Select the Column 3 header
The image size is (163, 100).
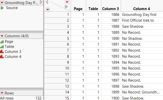tap(110, 9)
